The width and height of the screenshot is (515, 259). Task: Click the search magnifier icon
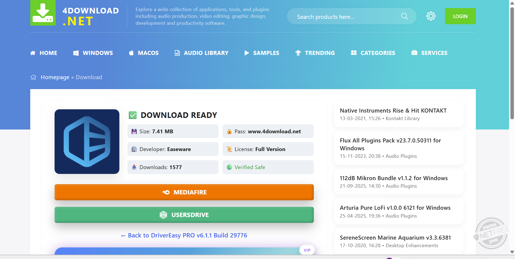click(404, 16)
